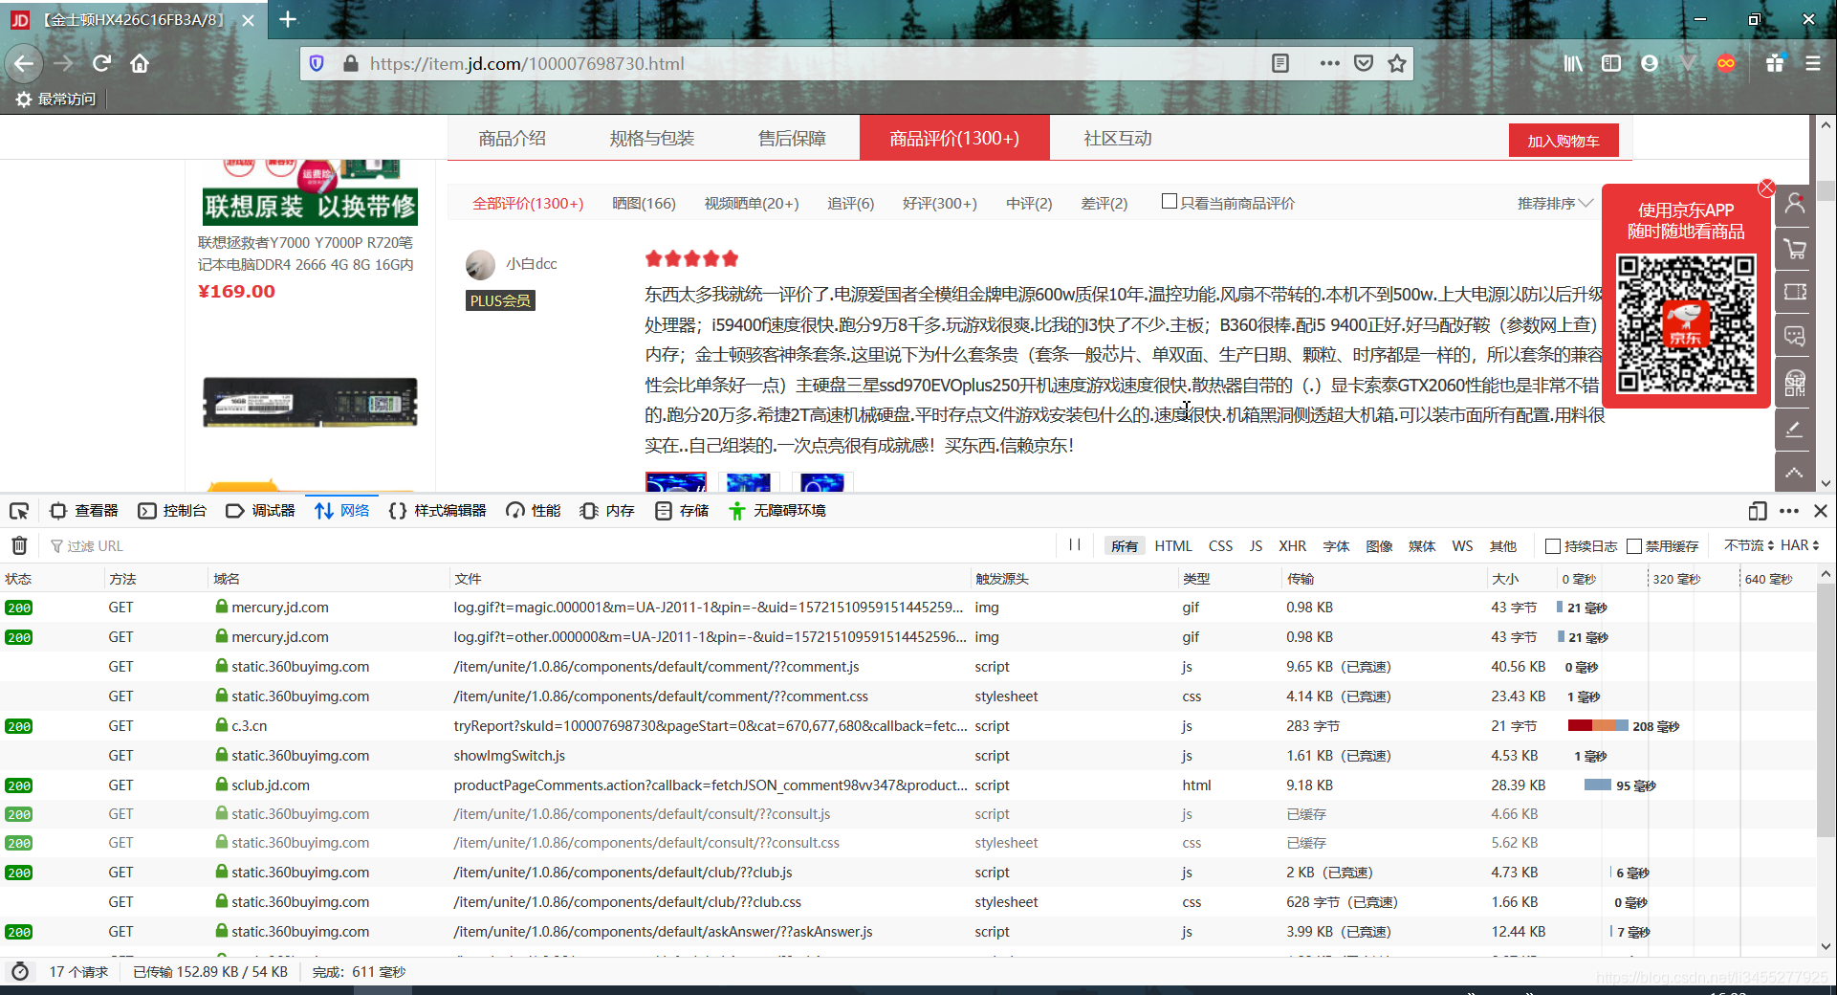Image resolution: width=1837 pixels, height=995 pixels.
Task: Open a new browser tab
Action: pyautogui.click(x=288, y=19)
